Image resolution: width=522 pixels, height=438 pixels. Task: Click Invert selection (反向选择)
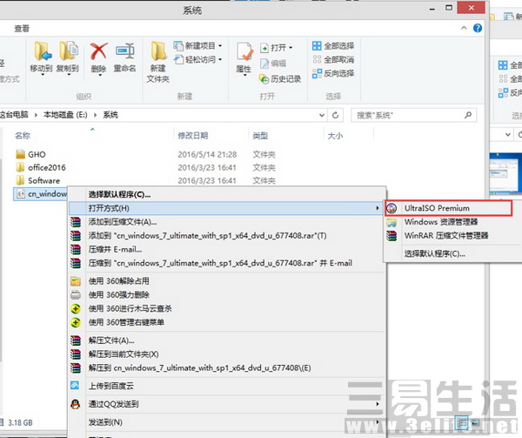point(333,73)
